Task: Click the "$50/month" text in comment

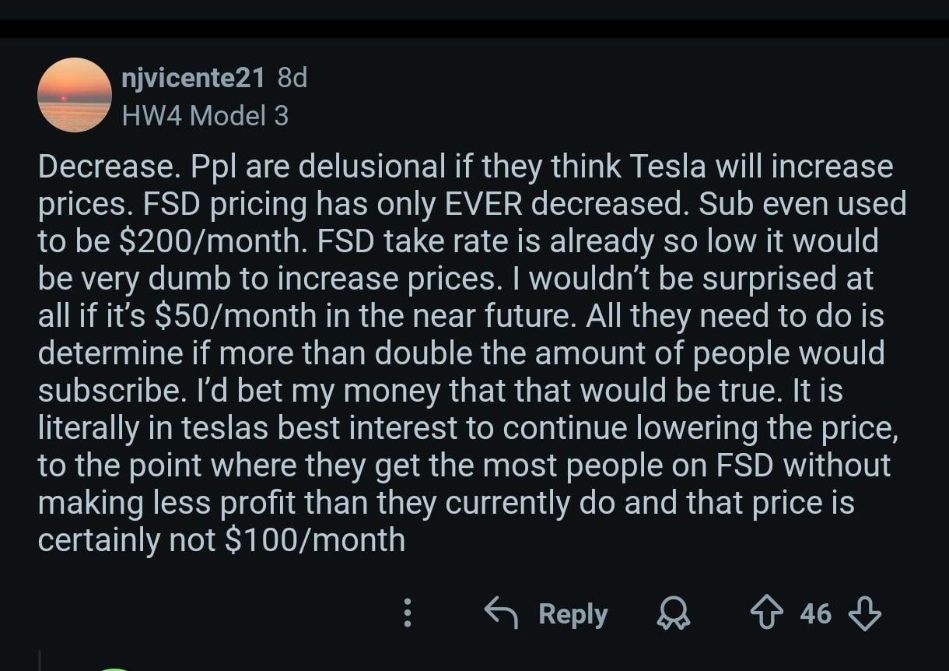Action: (x=236, y=316)
